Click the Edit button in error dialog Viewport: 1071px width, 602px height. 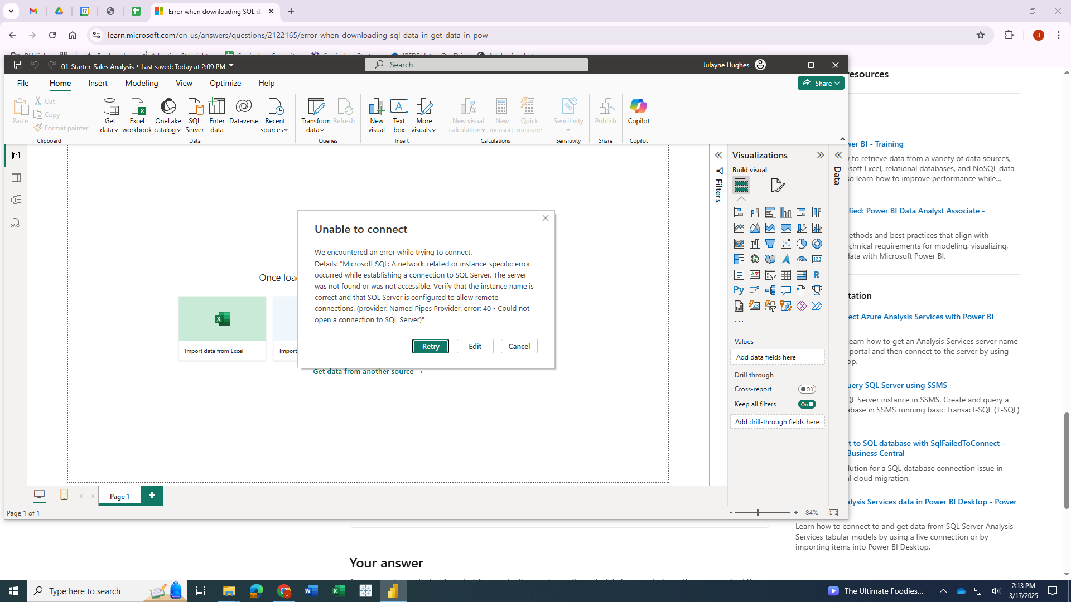(x=475, y=346)
